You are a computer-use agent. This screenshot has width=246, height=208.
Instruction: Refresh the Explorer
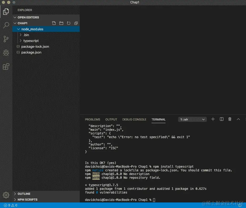click(68, 23)
